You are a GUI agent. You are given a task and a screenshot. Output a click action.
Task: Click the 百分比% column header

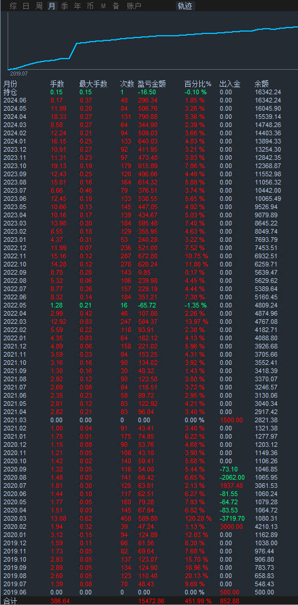[x=198, y=84]
